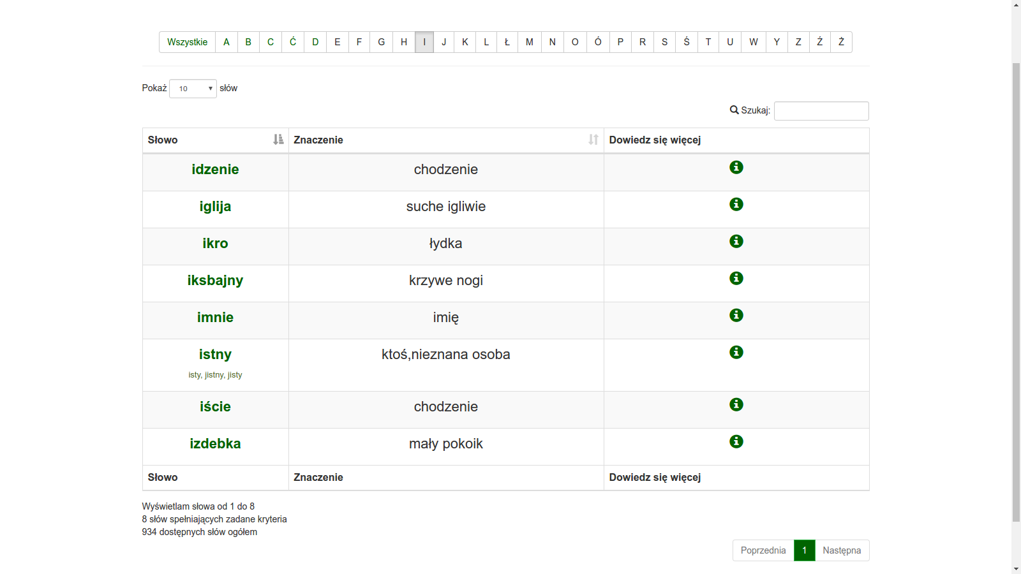Select page 1 in pagination
The image size is (1021, 574).
coord(804,550)
